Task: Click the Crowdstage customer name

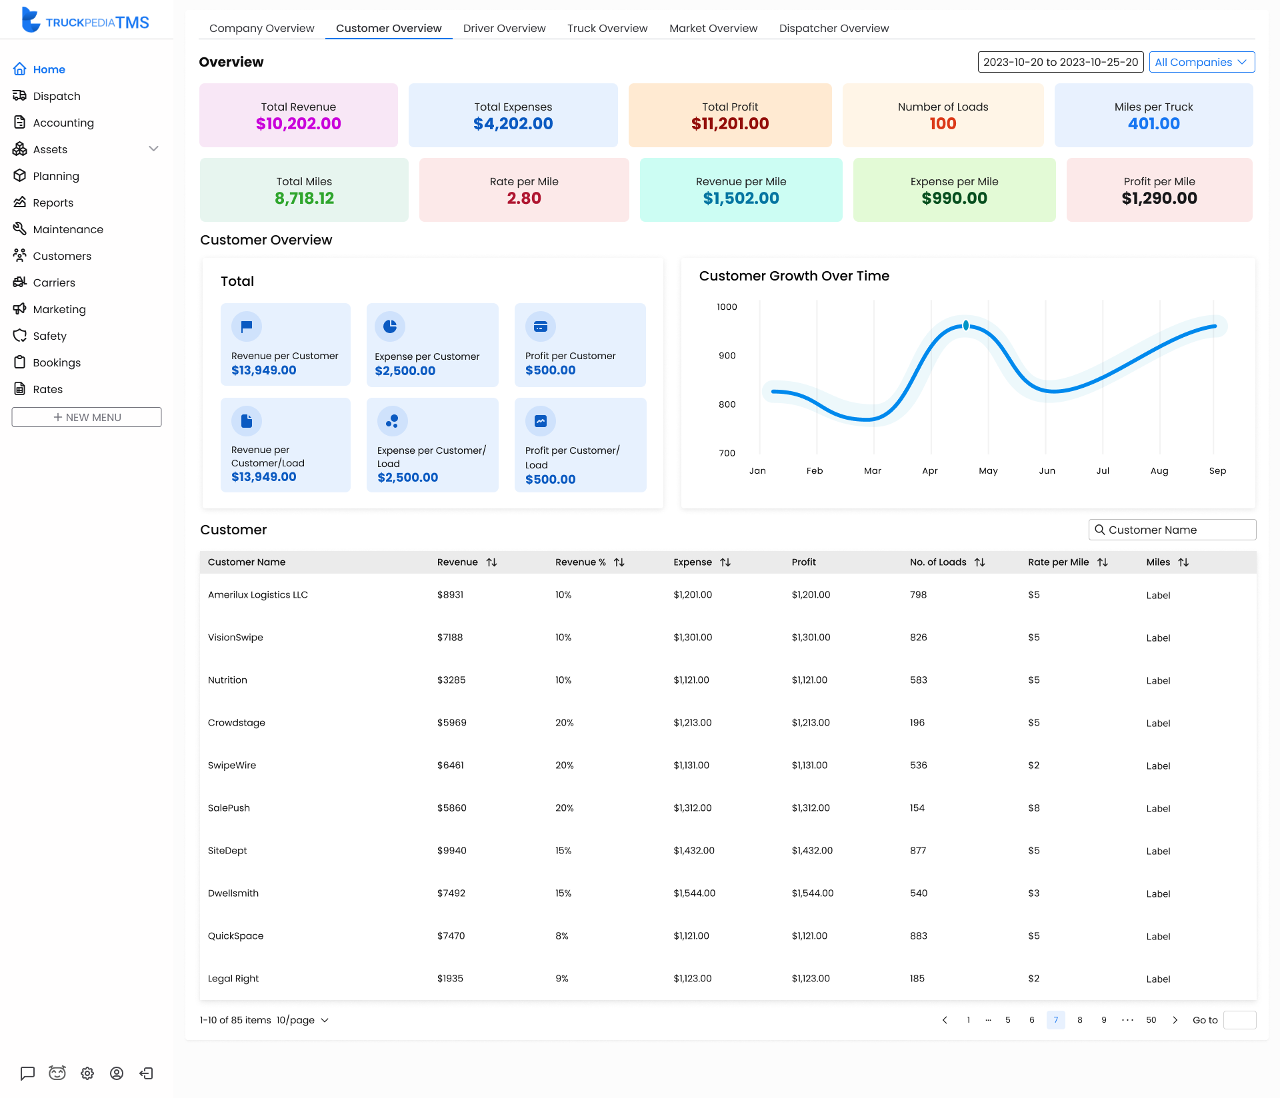Action: tap(237, 723)
